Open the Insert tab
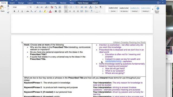This screenshot has height=97, width=173. [x=12, y=3]
